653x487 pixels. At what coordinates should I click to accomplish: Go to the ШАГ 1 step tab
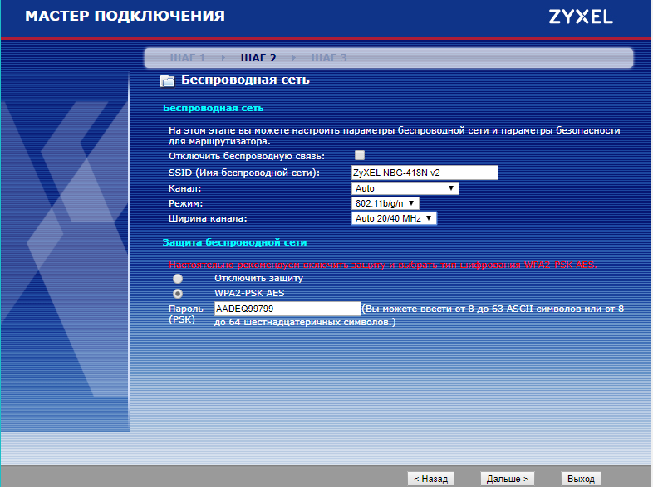tap(187, 58)
